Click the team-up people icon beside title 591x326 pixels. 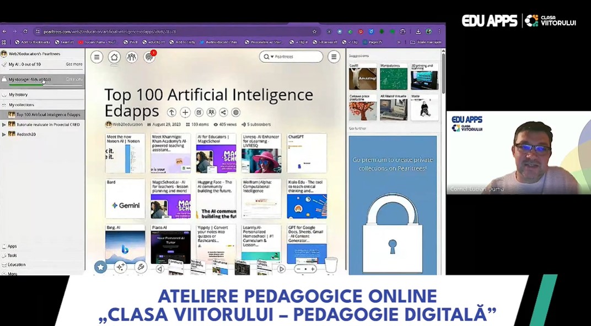coord(211,112)
